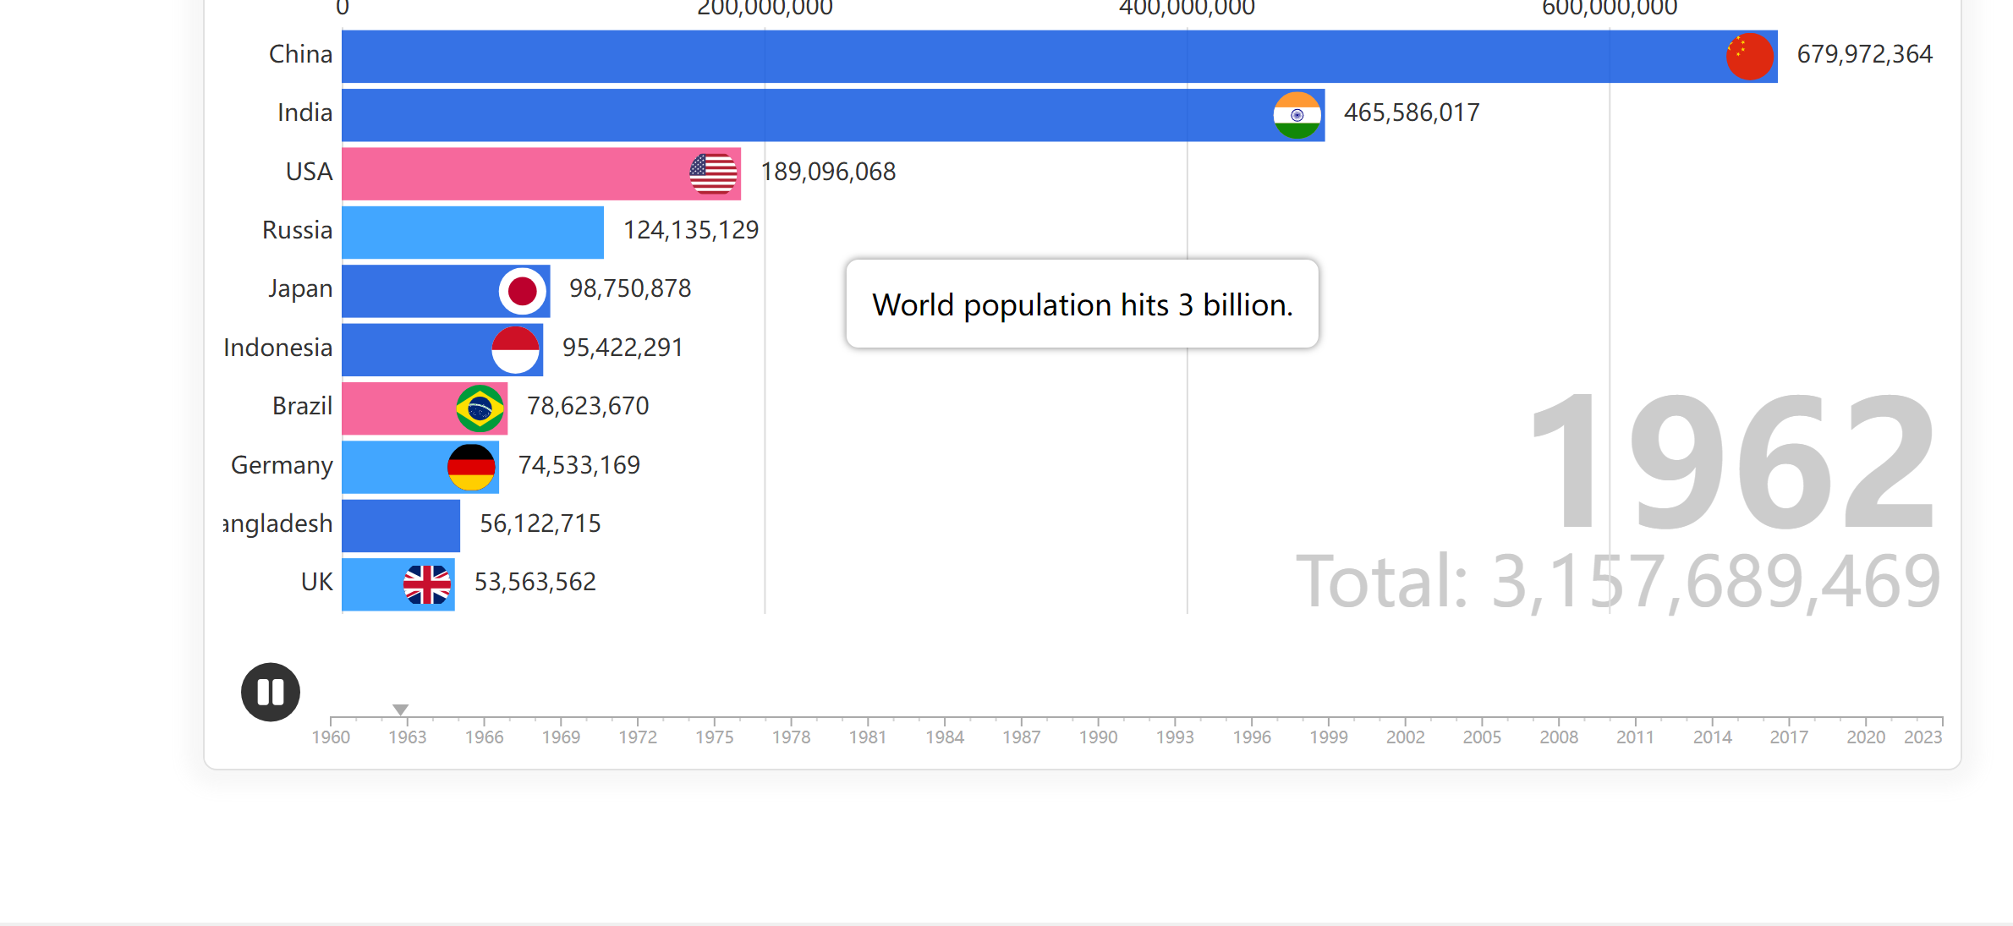
Task: Click the India flag icon
Action: click(1297, 115)
